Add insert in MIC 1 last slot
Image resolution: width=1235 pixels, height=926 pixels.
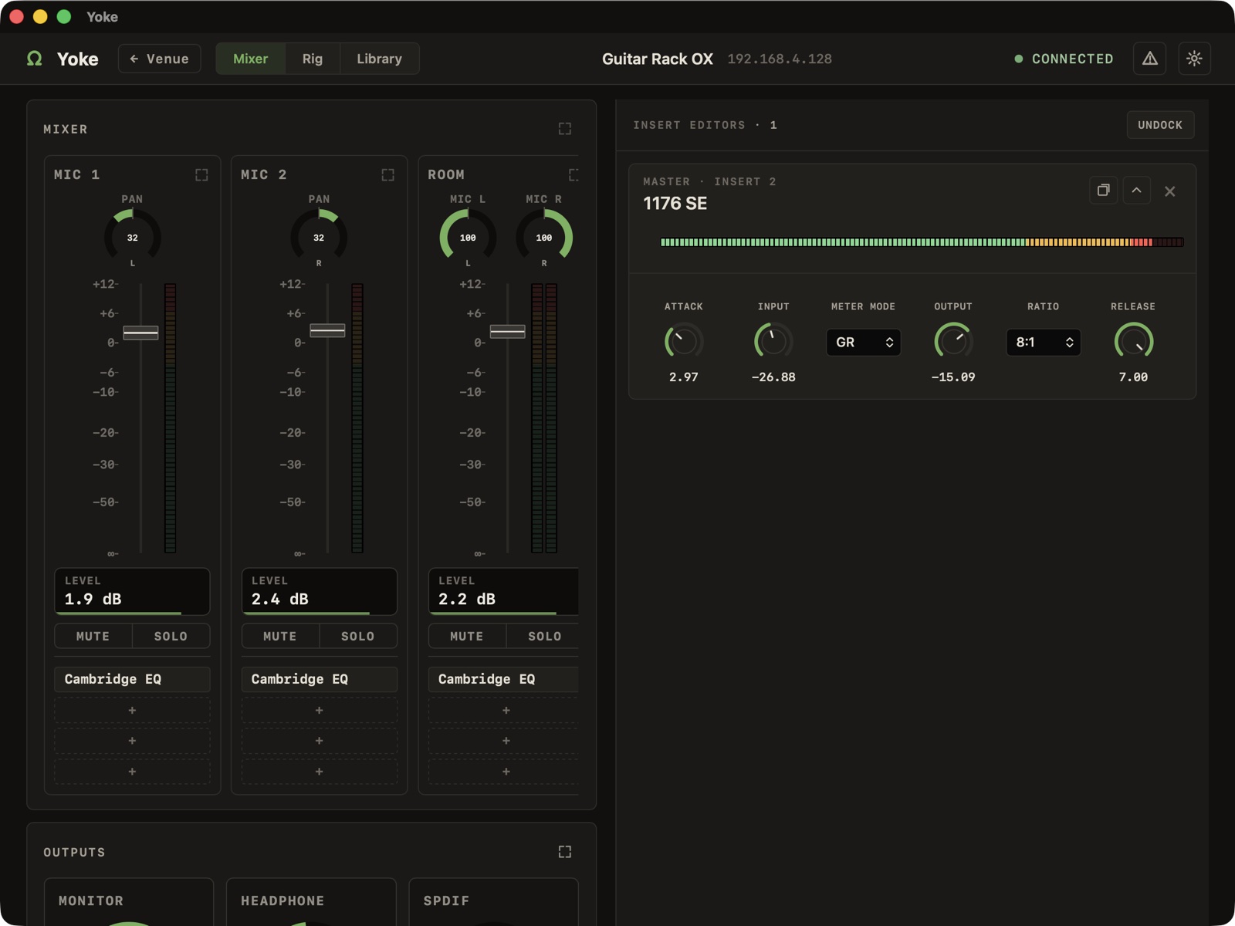click(x=132, y=772)
